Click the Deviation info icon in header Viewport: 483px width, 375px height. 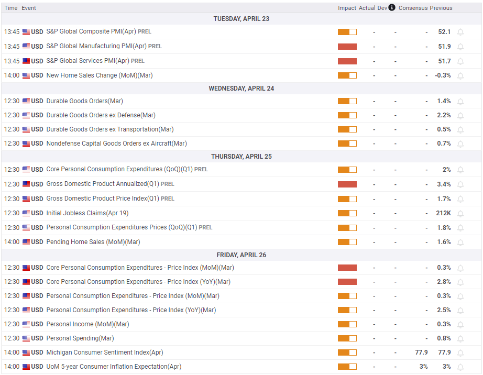[x=391, y=7]
